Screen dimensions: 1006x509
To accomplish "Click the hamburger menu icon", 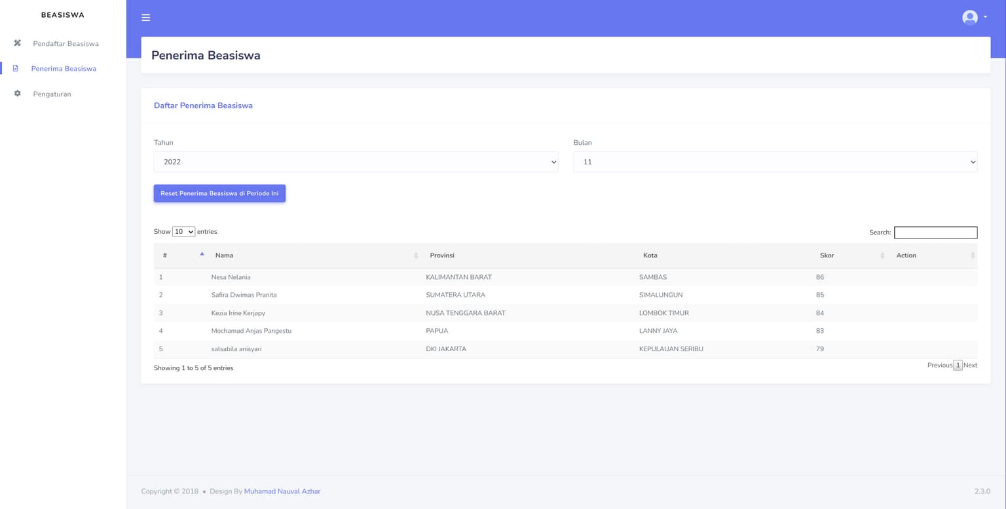I will click(x=145, y=18).
